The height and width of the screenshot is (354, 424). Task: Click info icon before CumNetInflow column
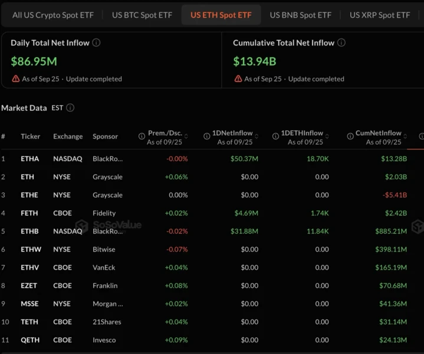(x=350, y=136)
